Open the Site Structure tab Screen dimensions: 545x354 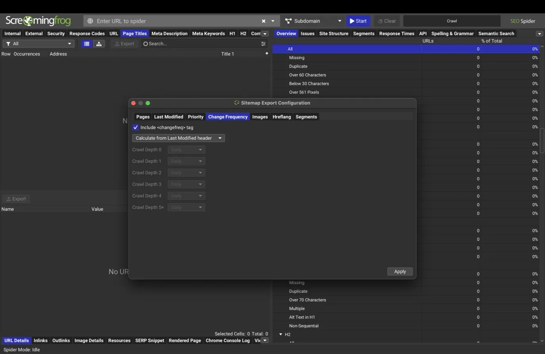[334, 34]
